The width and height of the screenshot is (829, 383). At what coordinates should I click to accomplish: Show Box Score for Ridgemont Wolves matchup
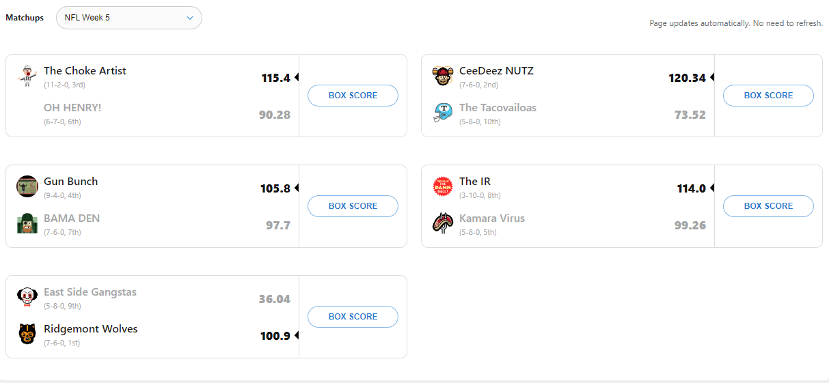point(353,317)
